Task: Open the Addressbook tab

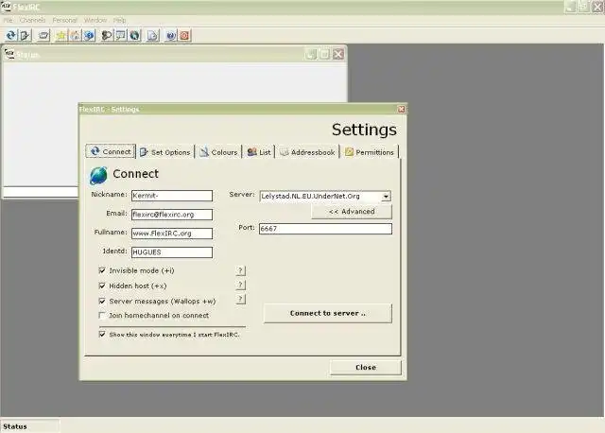Action: pyautogui.click(x=307, y=152)
